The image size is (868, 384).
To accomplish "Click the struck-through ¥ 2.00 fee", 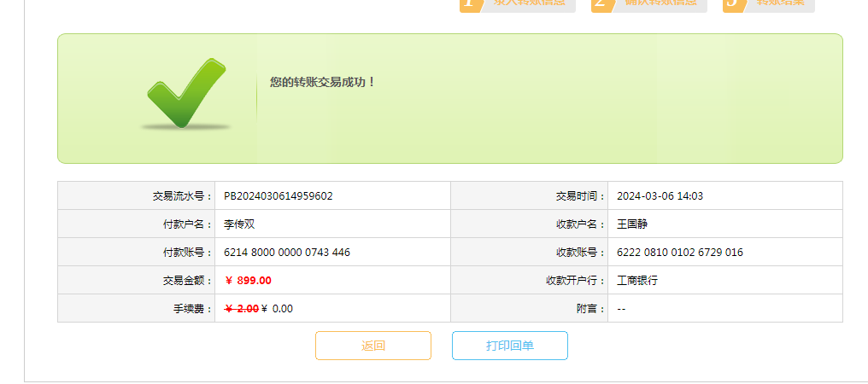I will pyautogui.click(x=242, y=309).
